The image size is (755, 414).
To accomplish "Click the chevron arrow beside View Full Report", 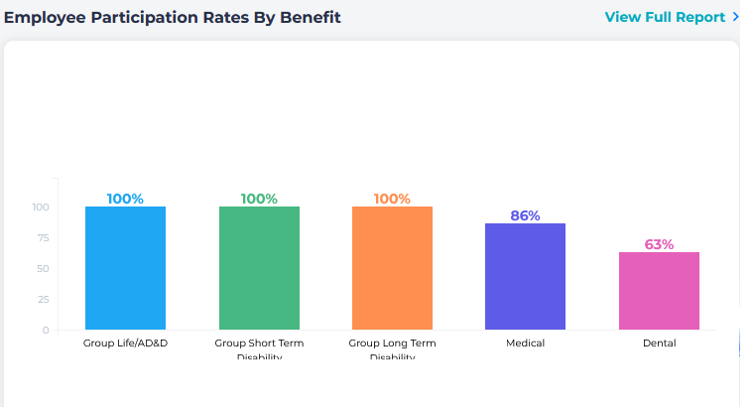I will pos(735,17).
